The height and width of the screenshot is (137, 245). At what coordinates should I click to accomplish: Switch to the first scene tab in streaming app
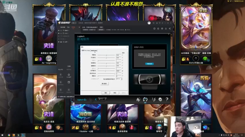63,27
